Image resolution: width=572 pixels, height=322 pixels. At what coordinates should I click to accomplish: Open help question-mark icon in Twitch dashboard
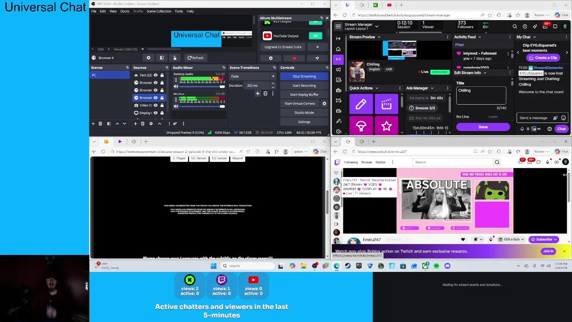(525, 26)
